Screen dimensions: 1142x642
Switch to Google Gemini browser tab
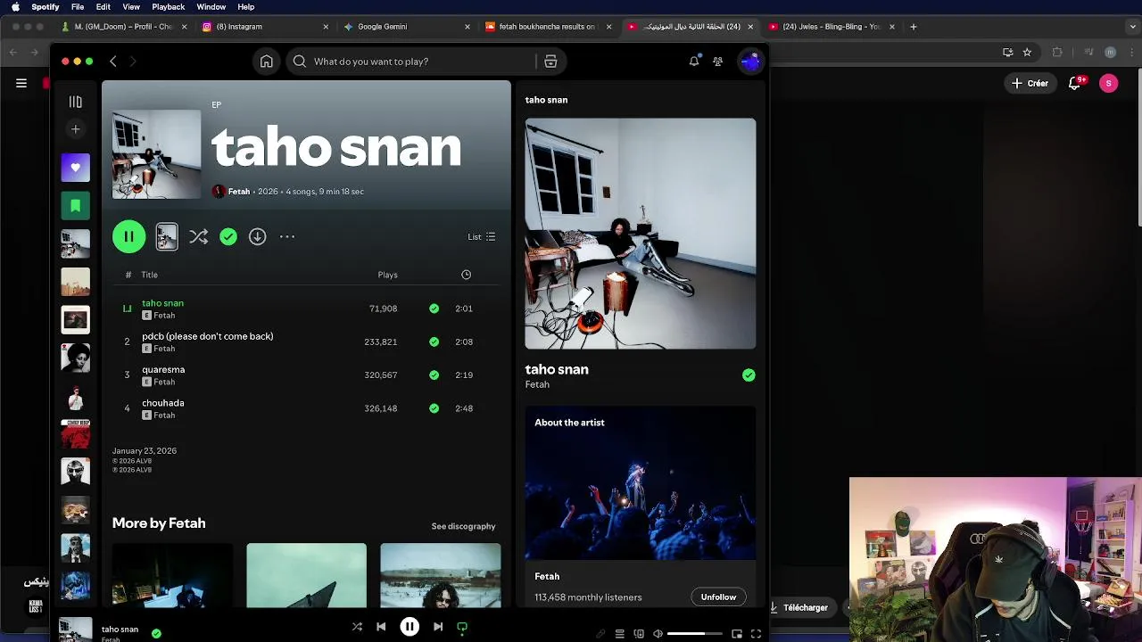[407, 27]
